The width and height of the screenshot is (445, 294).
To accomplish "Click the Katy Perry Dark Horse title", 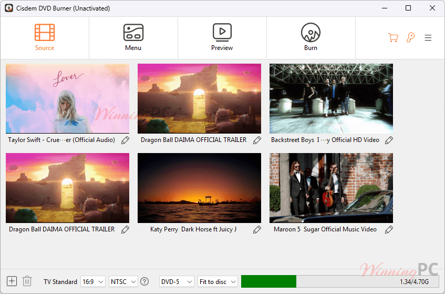I will coord(193,229).
